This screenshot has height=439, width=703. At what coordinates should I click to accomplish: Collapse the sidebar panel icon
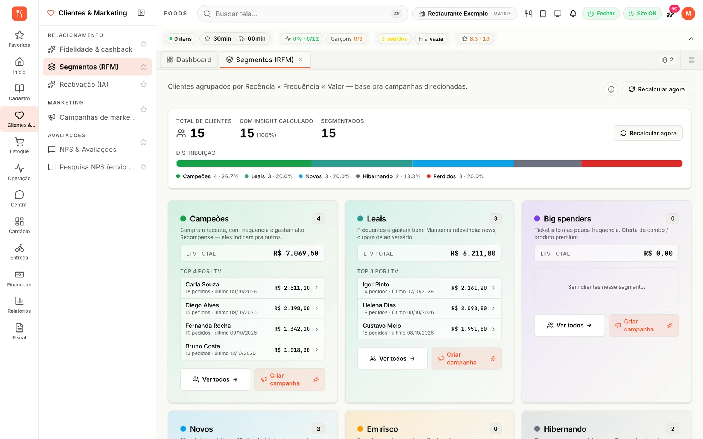pyautogui.click(x=141, y=13)
